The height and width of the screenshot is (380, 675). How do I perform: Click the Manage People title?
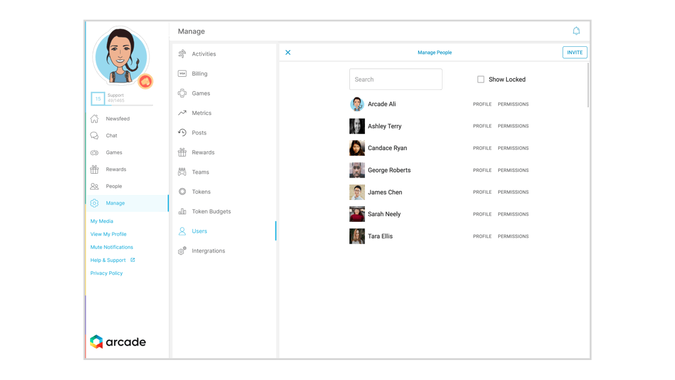point(435,52)
